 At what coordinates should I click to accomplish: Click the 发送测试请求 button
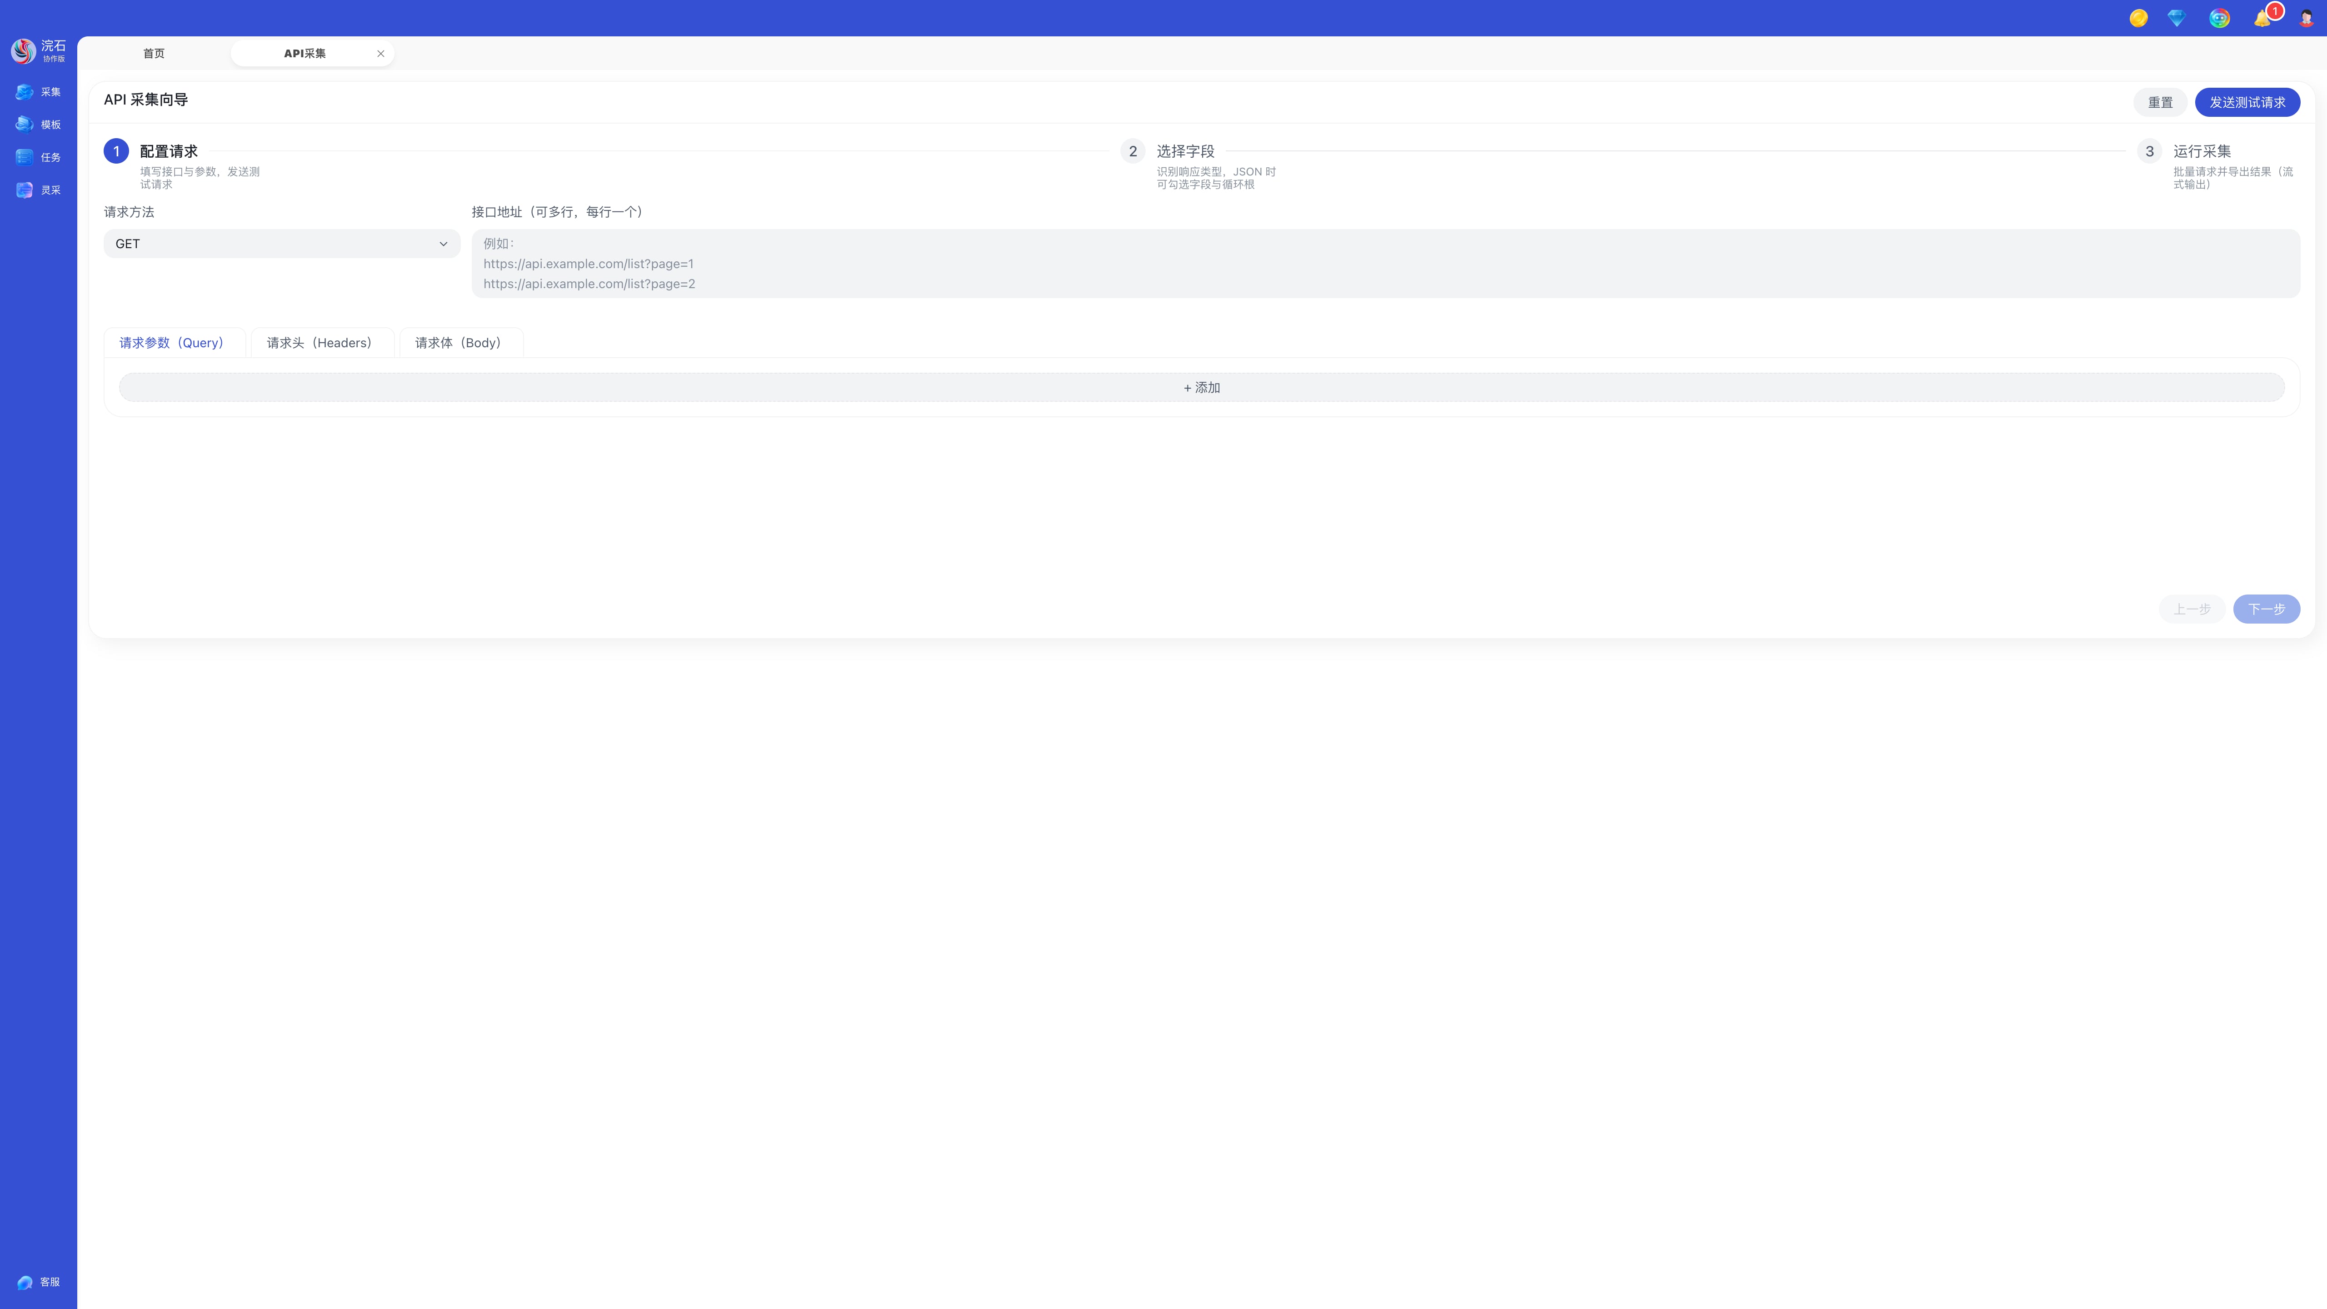tap(2247, 102)
